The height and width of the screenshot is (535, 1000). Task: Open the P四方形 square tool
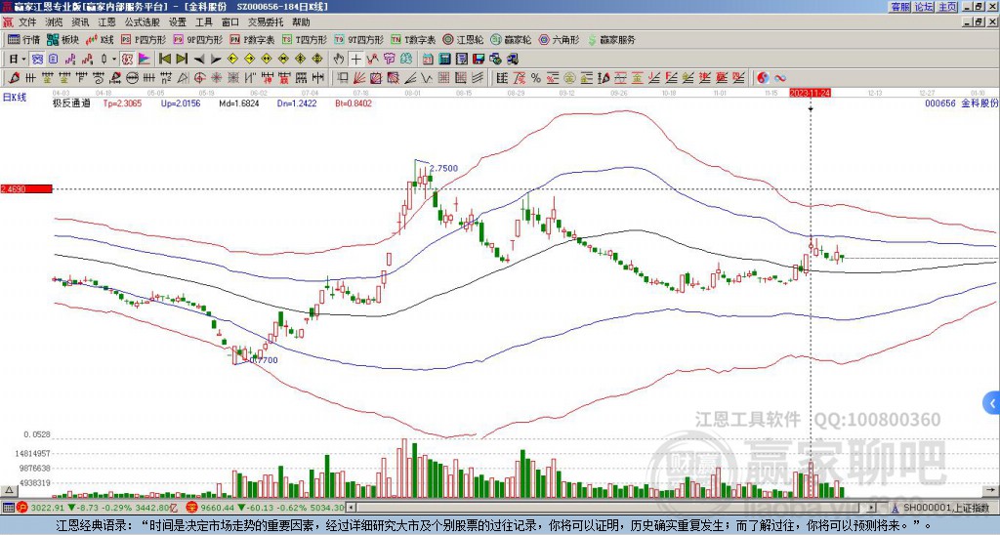tap(144, 39)
